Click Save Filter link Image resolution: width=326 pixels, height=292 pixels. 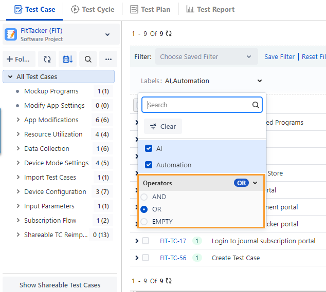(279, 56)
